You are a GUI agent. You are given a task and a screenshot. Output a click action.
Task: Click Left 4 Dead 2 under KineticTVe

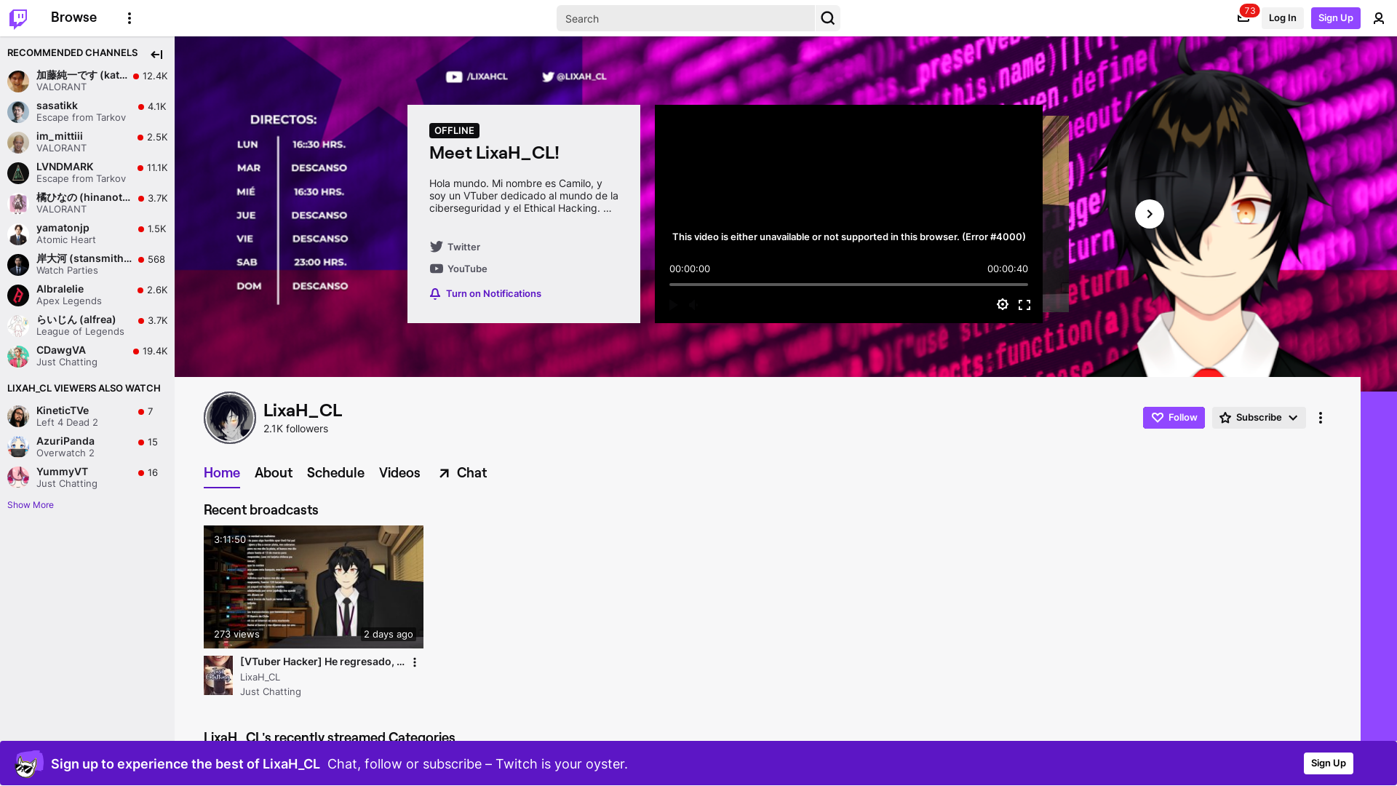point(67,423)
